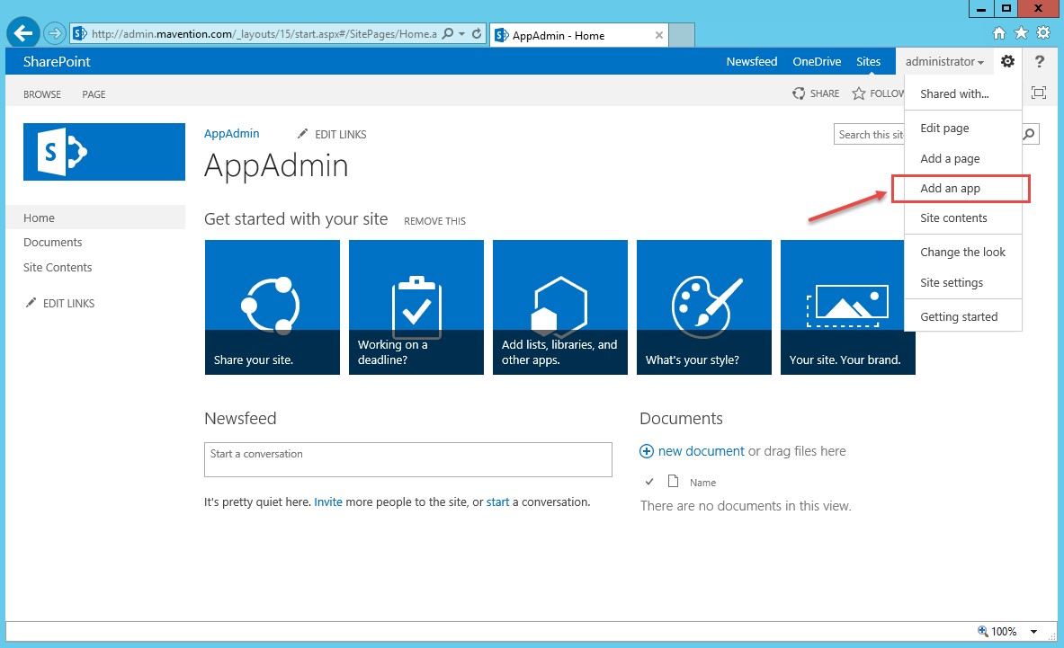Viewport: 1064px width, 648px height.
Task: Click the Share icon in ribbon
Action: (799, 93)
